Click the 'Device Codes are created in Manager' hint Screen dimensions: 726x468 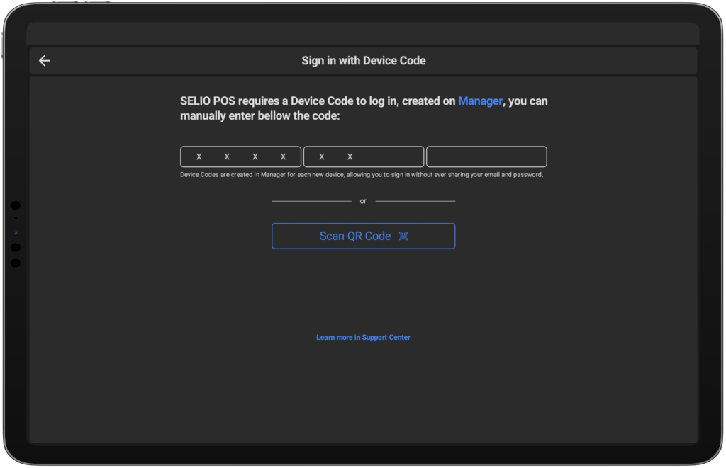pos(362,175)
